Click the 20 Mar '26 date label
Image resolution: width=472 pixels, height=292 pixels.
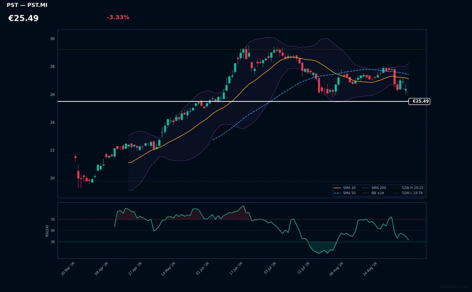click(x=68, y=269)
